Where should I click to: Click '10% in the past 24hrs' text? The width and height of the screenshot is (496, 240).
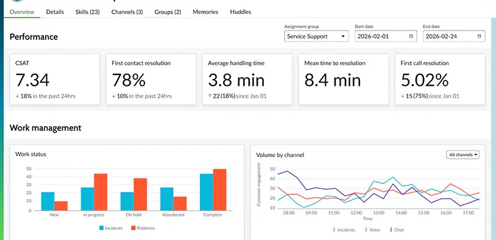click(x=144, y=96)
